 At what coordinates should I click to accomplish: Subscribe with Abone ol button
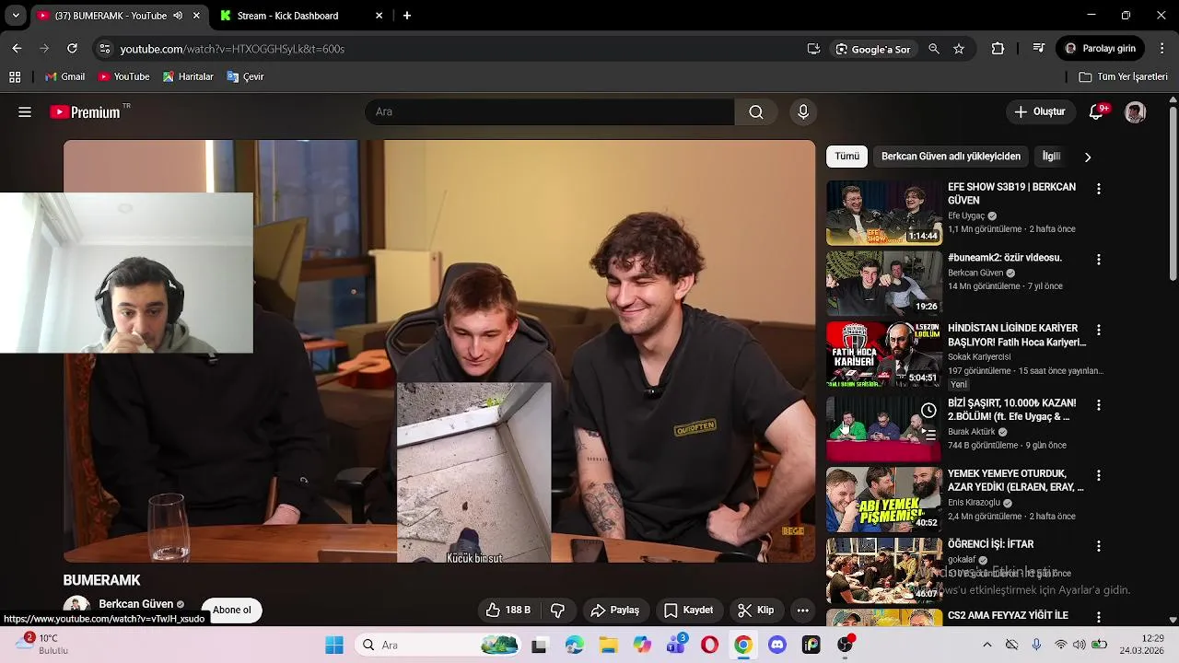point(232,610)
